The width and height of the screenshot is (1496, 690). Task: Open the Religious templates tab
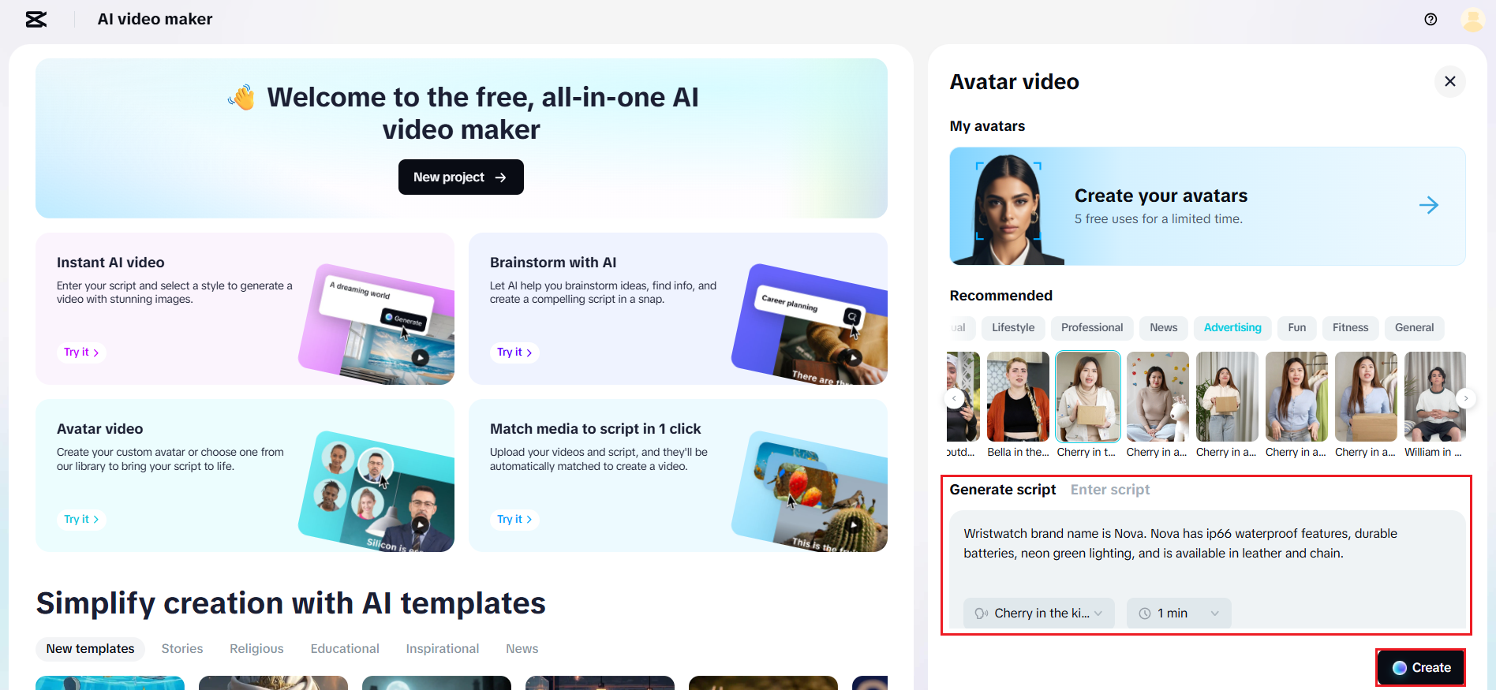tap(256, 649)
